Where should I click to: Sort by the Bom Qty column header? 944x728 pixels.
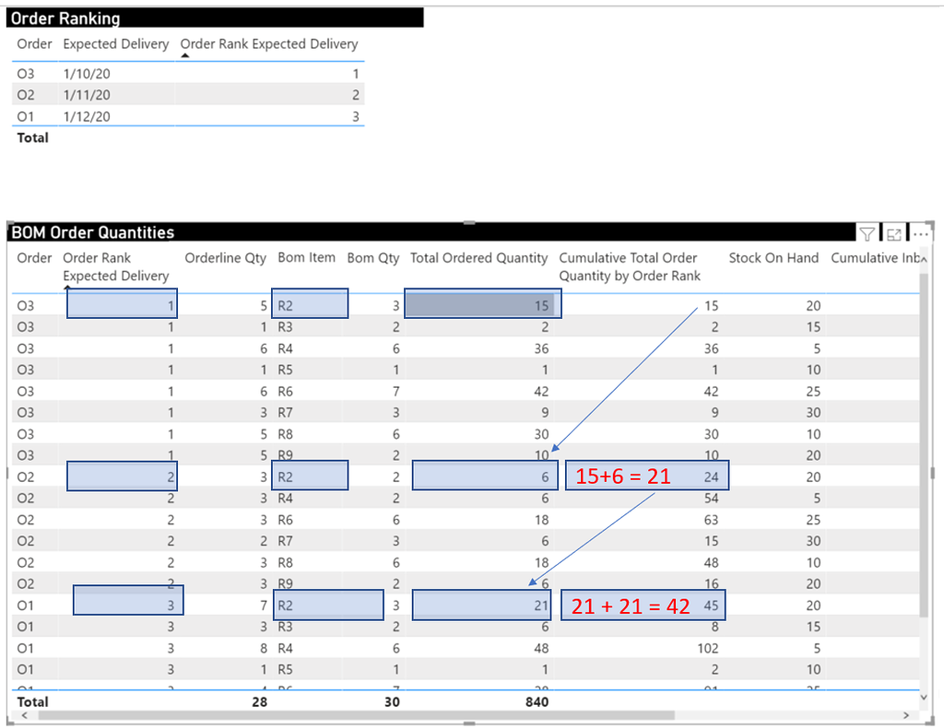(372, 258)
